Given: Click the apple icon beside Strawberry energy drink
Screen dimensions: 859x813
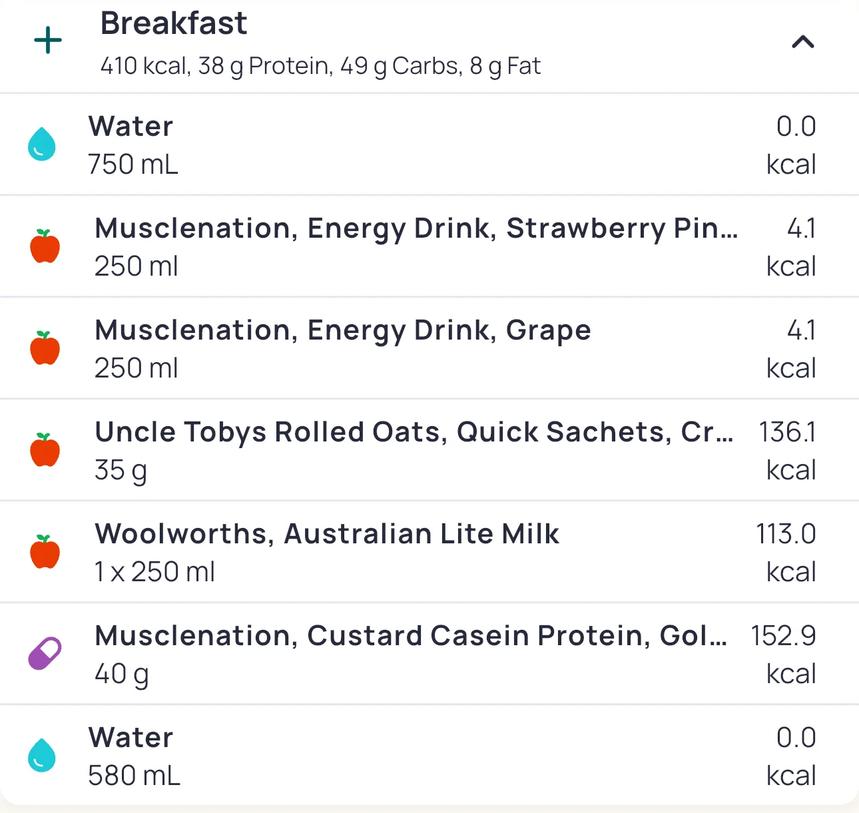Looking at the screenshot, I should 45,246.
